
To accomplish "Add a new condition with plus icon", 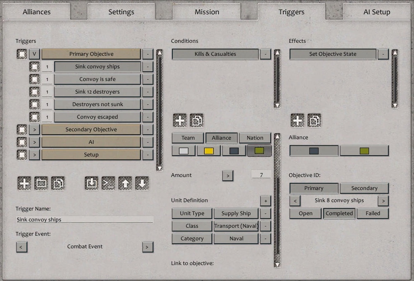I will point(180,121).
